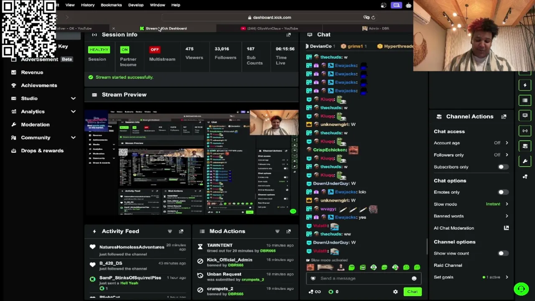Open the wrench tools icon in right sidebar

click(525, 161)
